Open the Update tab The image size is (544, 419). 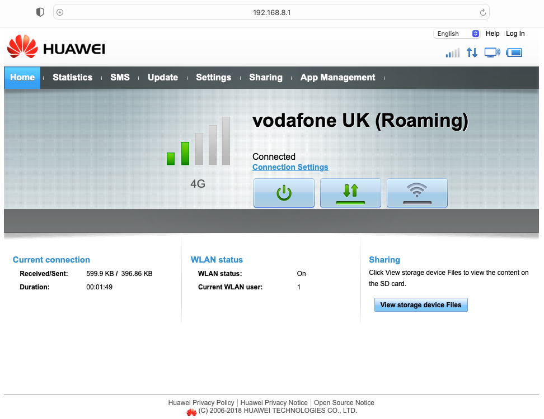(163, 78)
